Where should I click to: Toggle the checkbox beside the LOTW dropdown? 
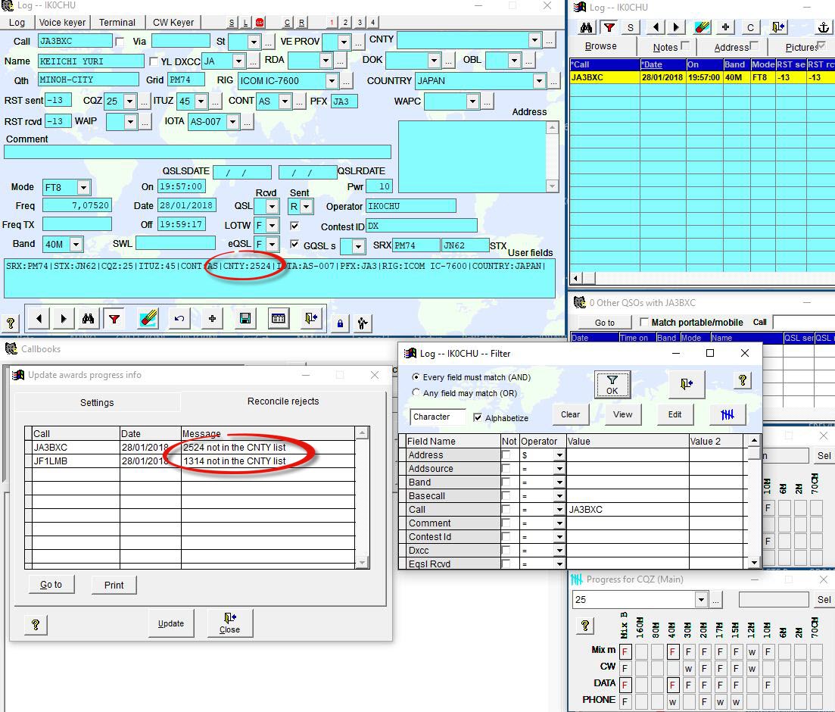294,226
